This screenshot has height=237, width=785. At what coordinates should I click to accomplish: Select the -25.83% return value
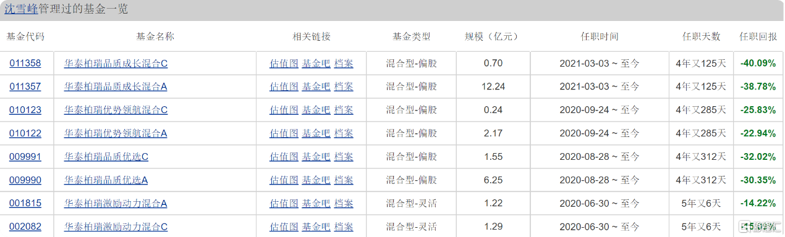tap(758, 110)
